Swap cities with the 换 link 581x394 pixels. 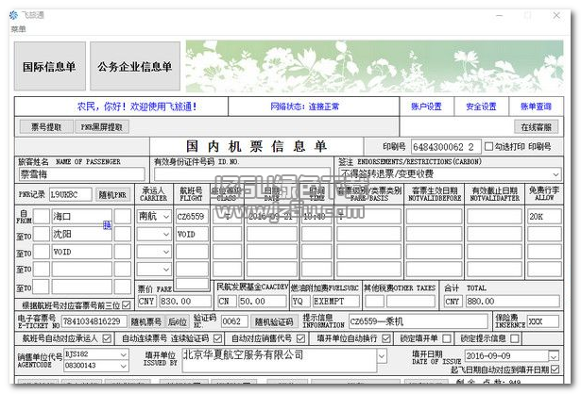tap(107, 225)
